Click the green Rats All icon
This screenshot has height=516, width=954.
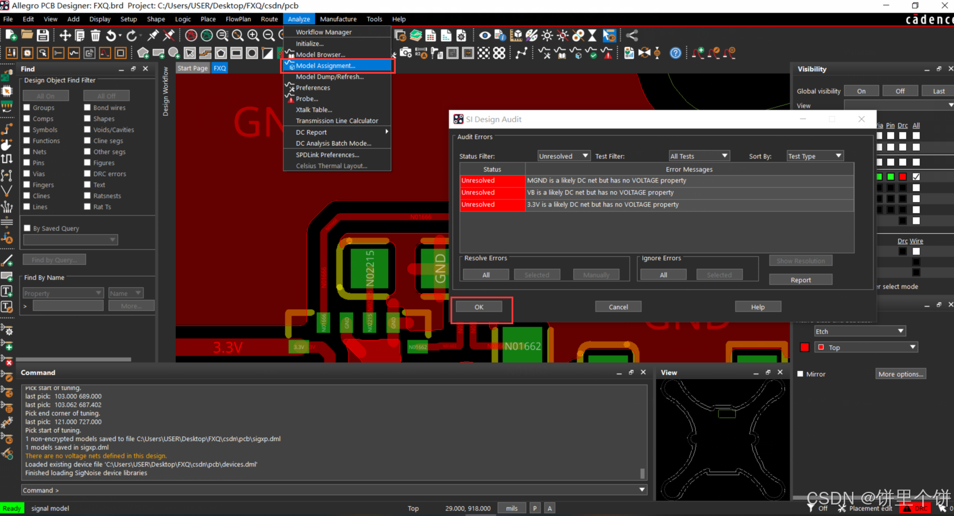[207, 35]
